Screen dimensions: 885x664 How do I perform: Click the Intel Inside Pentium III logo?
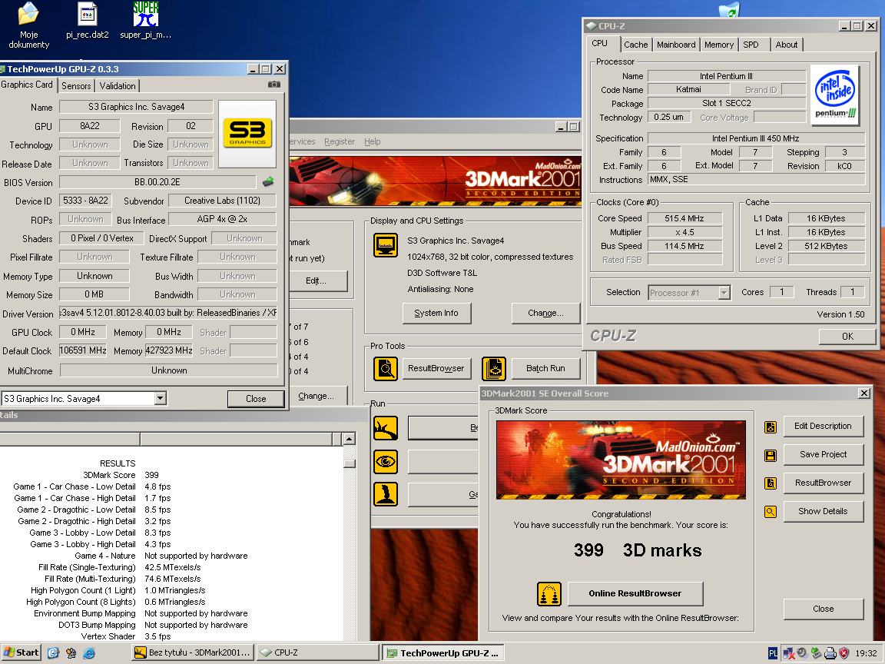[835, 95]
